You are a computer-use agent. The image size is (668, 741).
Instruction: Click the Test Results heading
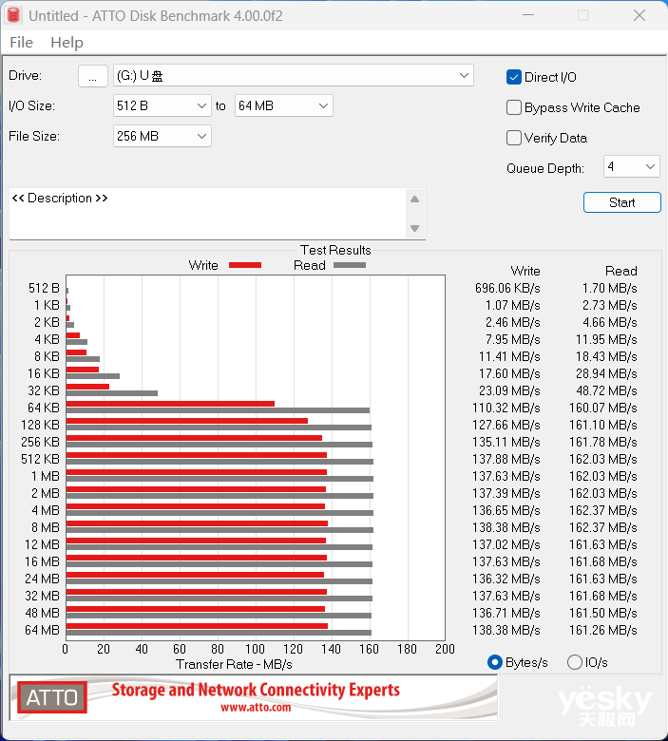point(335,250)
